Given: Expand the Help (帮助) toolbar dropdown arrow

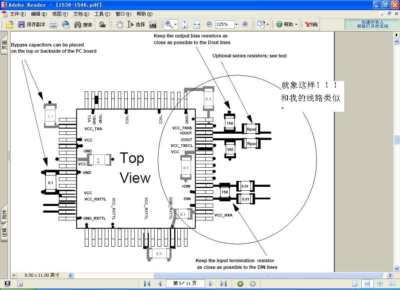Looking at the screenshot, I should pos(296,25).
